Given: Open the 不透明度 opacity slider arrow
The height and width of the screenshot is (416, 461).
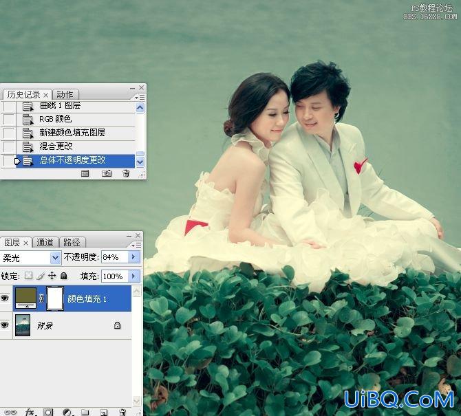Looking at the screenshot, I should pos(133,257).
